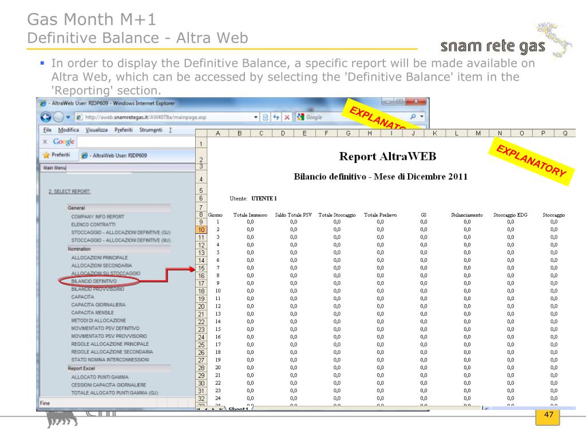
Task: Click the red X stop loading icon
Action: click(x=287, y=117)
